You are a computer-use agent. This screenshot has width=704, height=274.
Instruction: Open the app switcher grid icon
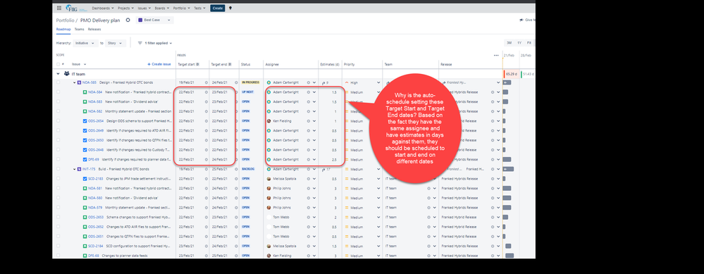[58, 8]
